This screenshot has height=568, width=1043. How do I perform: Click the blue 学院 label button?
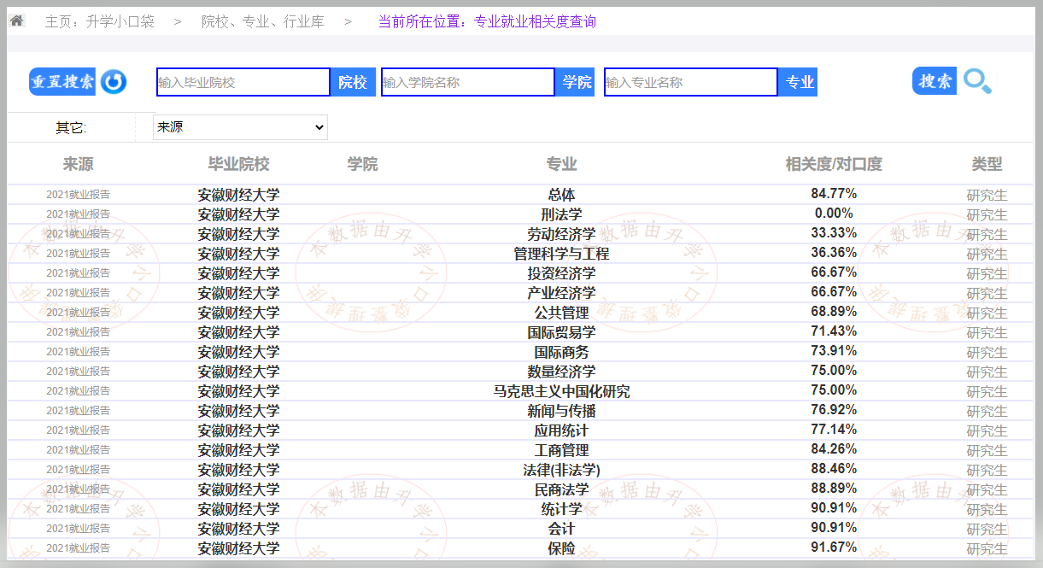577,82
